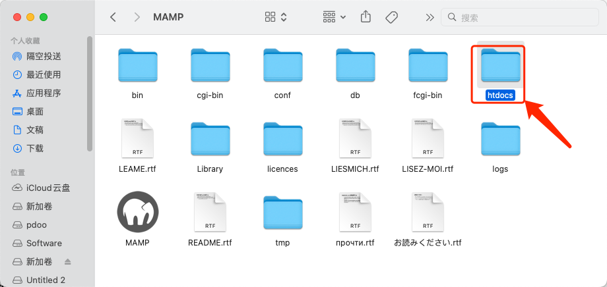Expand the toolbar overflow chevrons
The image size is (607, 287).
430,17
